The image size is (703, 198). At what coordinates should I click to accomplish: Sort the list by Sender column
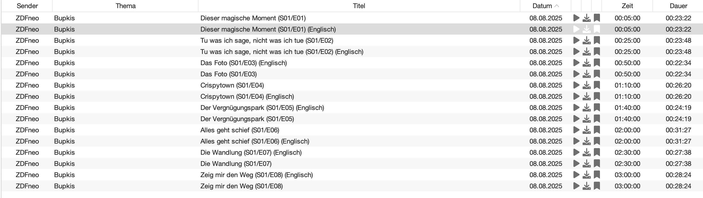pyautogui.click(x=27, y=6)
